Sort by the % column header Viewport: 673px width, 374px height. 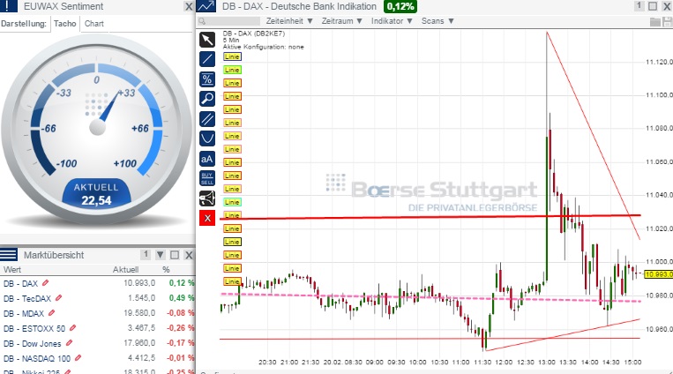pyautogui.click(x=166, y=270)
